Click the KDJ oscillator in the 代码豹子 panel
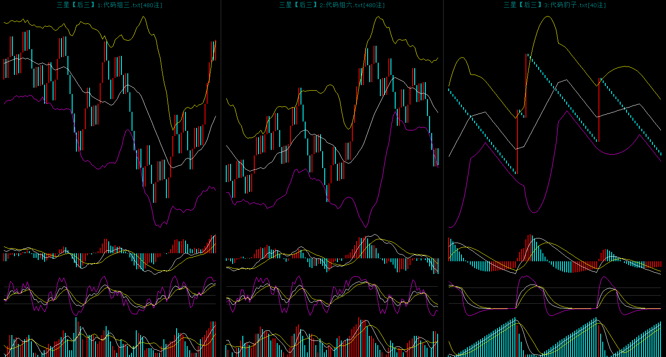The width and height of the screenshot is (666, 357). click(554, 295)
